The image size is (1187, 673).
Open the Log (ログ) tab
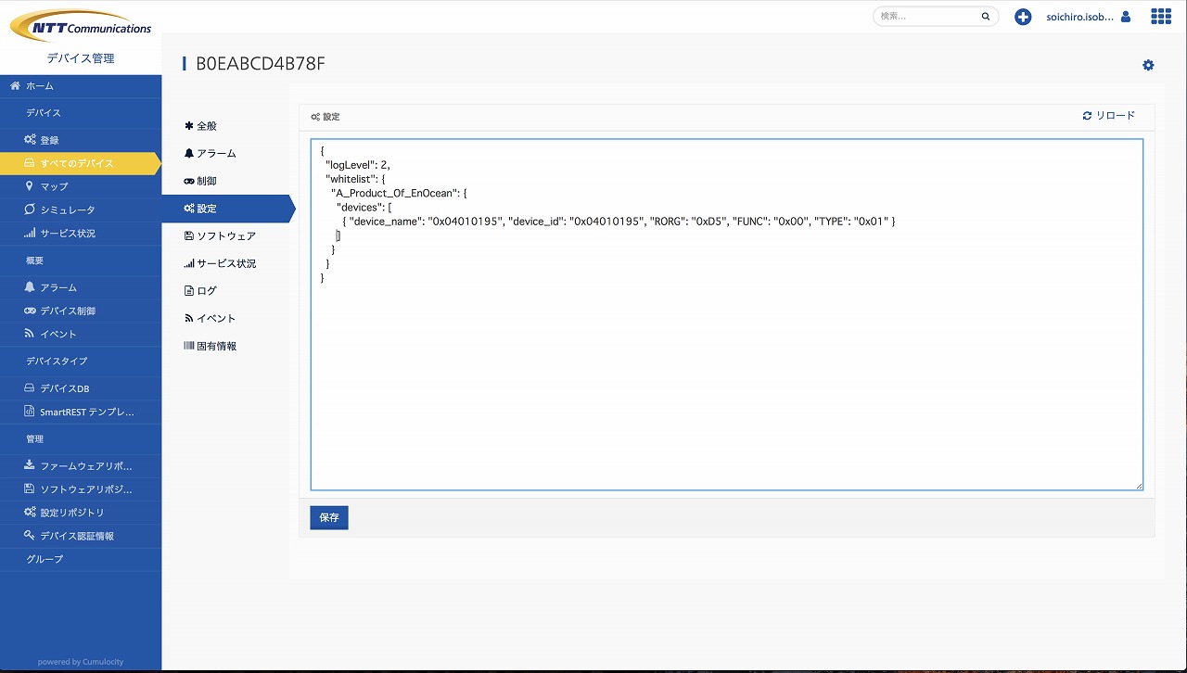[x=226, y=290]
